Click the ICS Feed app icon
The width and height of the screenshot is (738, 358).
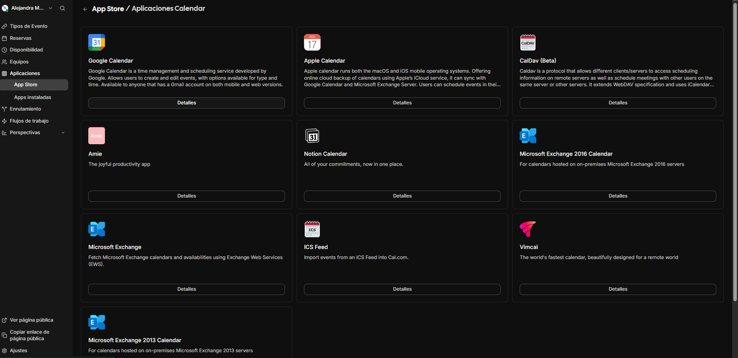[x=312, y=229]
